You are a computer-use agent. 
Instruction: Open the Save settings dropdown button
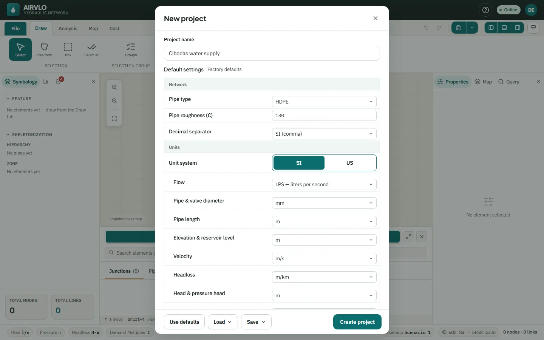(256, 322)
